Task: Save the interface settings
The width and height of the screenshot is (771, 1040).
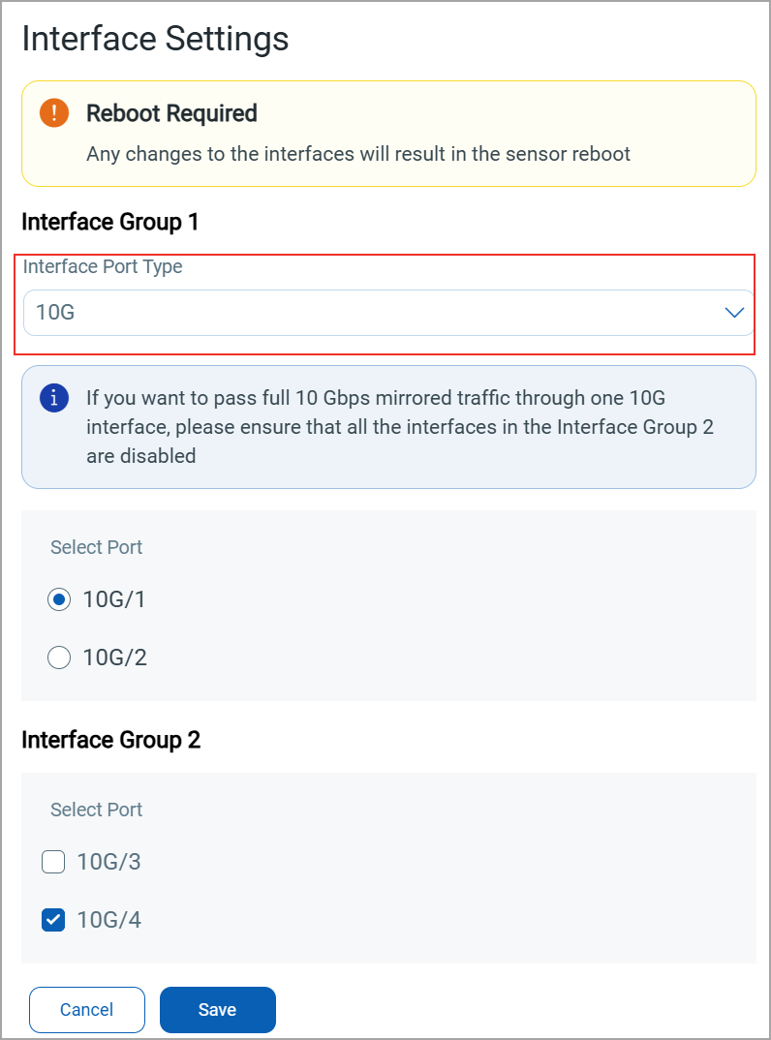Action: [x=218, y=1010]
